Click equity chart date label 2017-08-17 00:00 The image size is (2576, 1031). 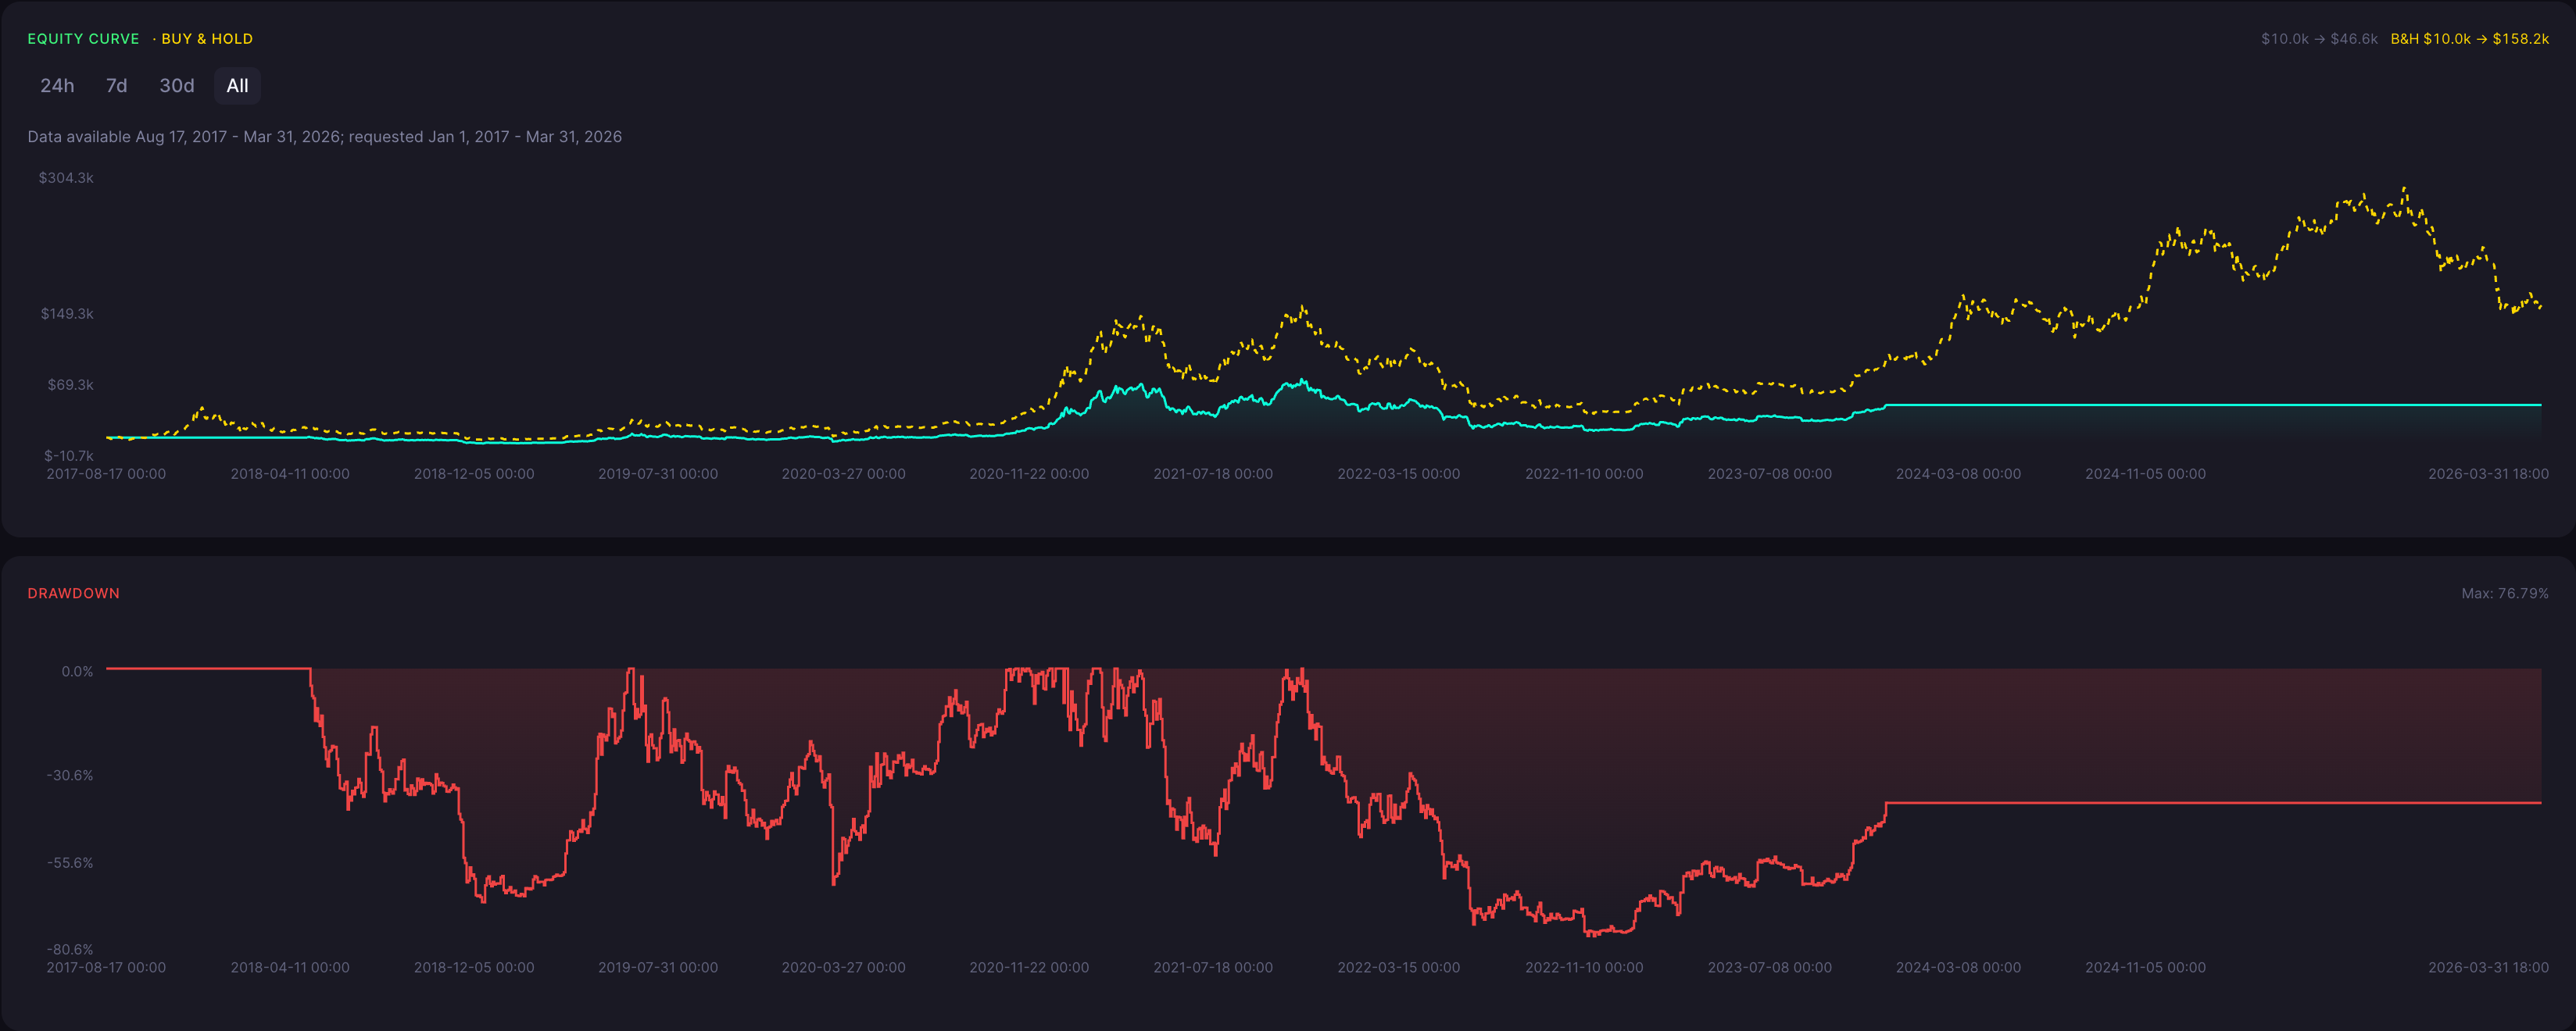tap(106, 473)
